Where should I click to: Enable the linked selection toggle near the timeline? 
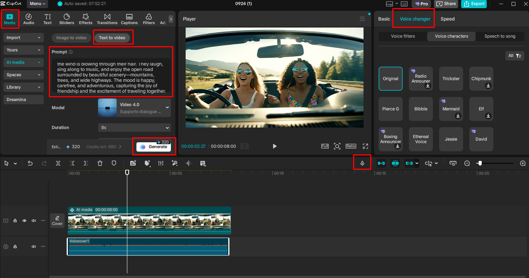[x=409, y=163]
